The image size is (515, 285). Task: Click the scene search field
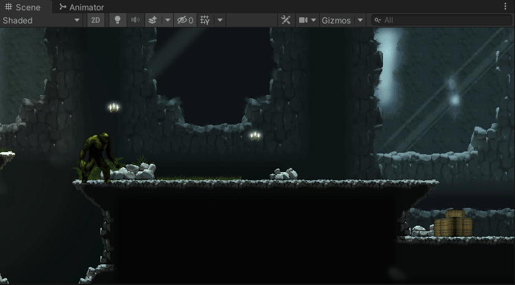(441, 21)
